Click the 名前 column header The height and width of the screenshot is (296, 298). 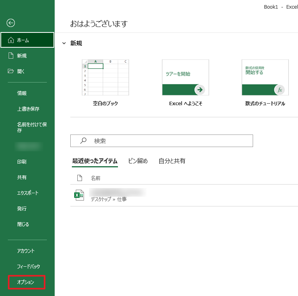95,178
